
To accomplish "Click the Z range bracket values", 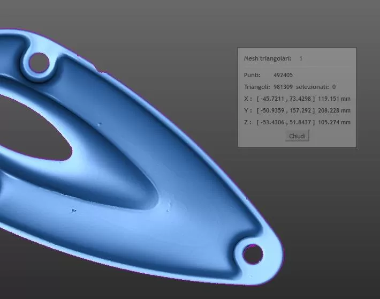I will 286,122.
